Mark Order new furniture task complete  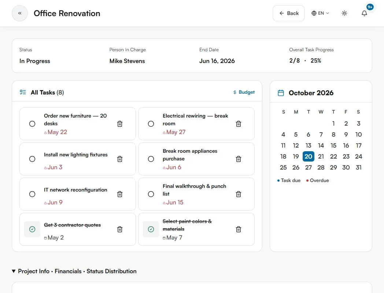point(32,124)
